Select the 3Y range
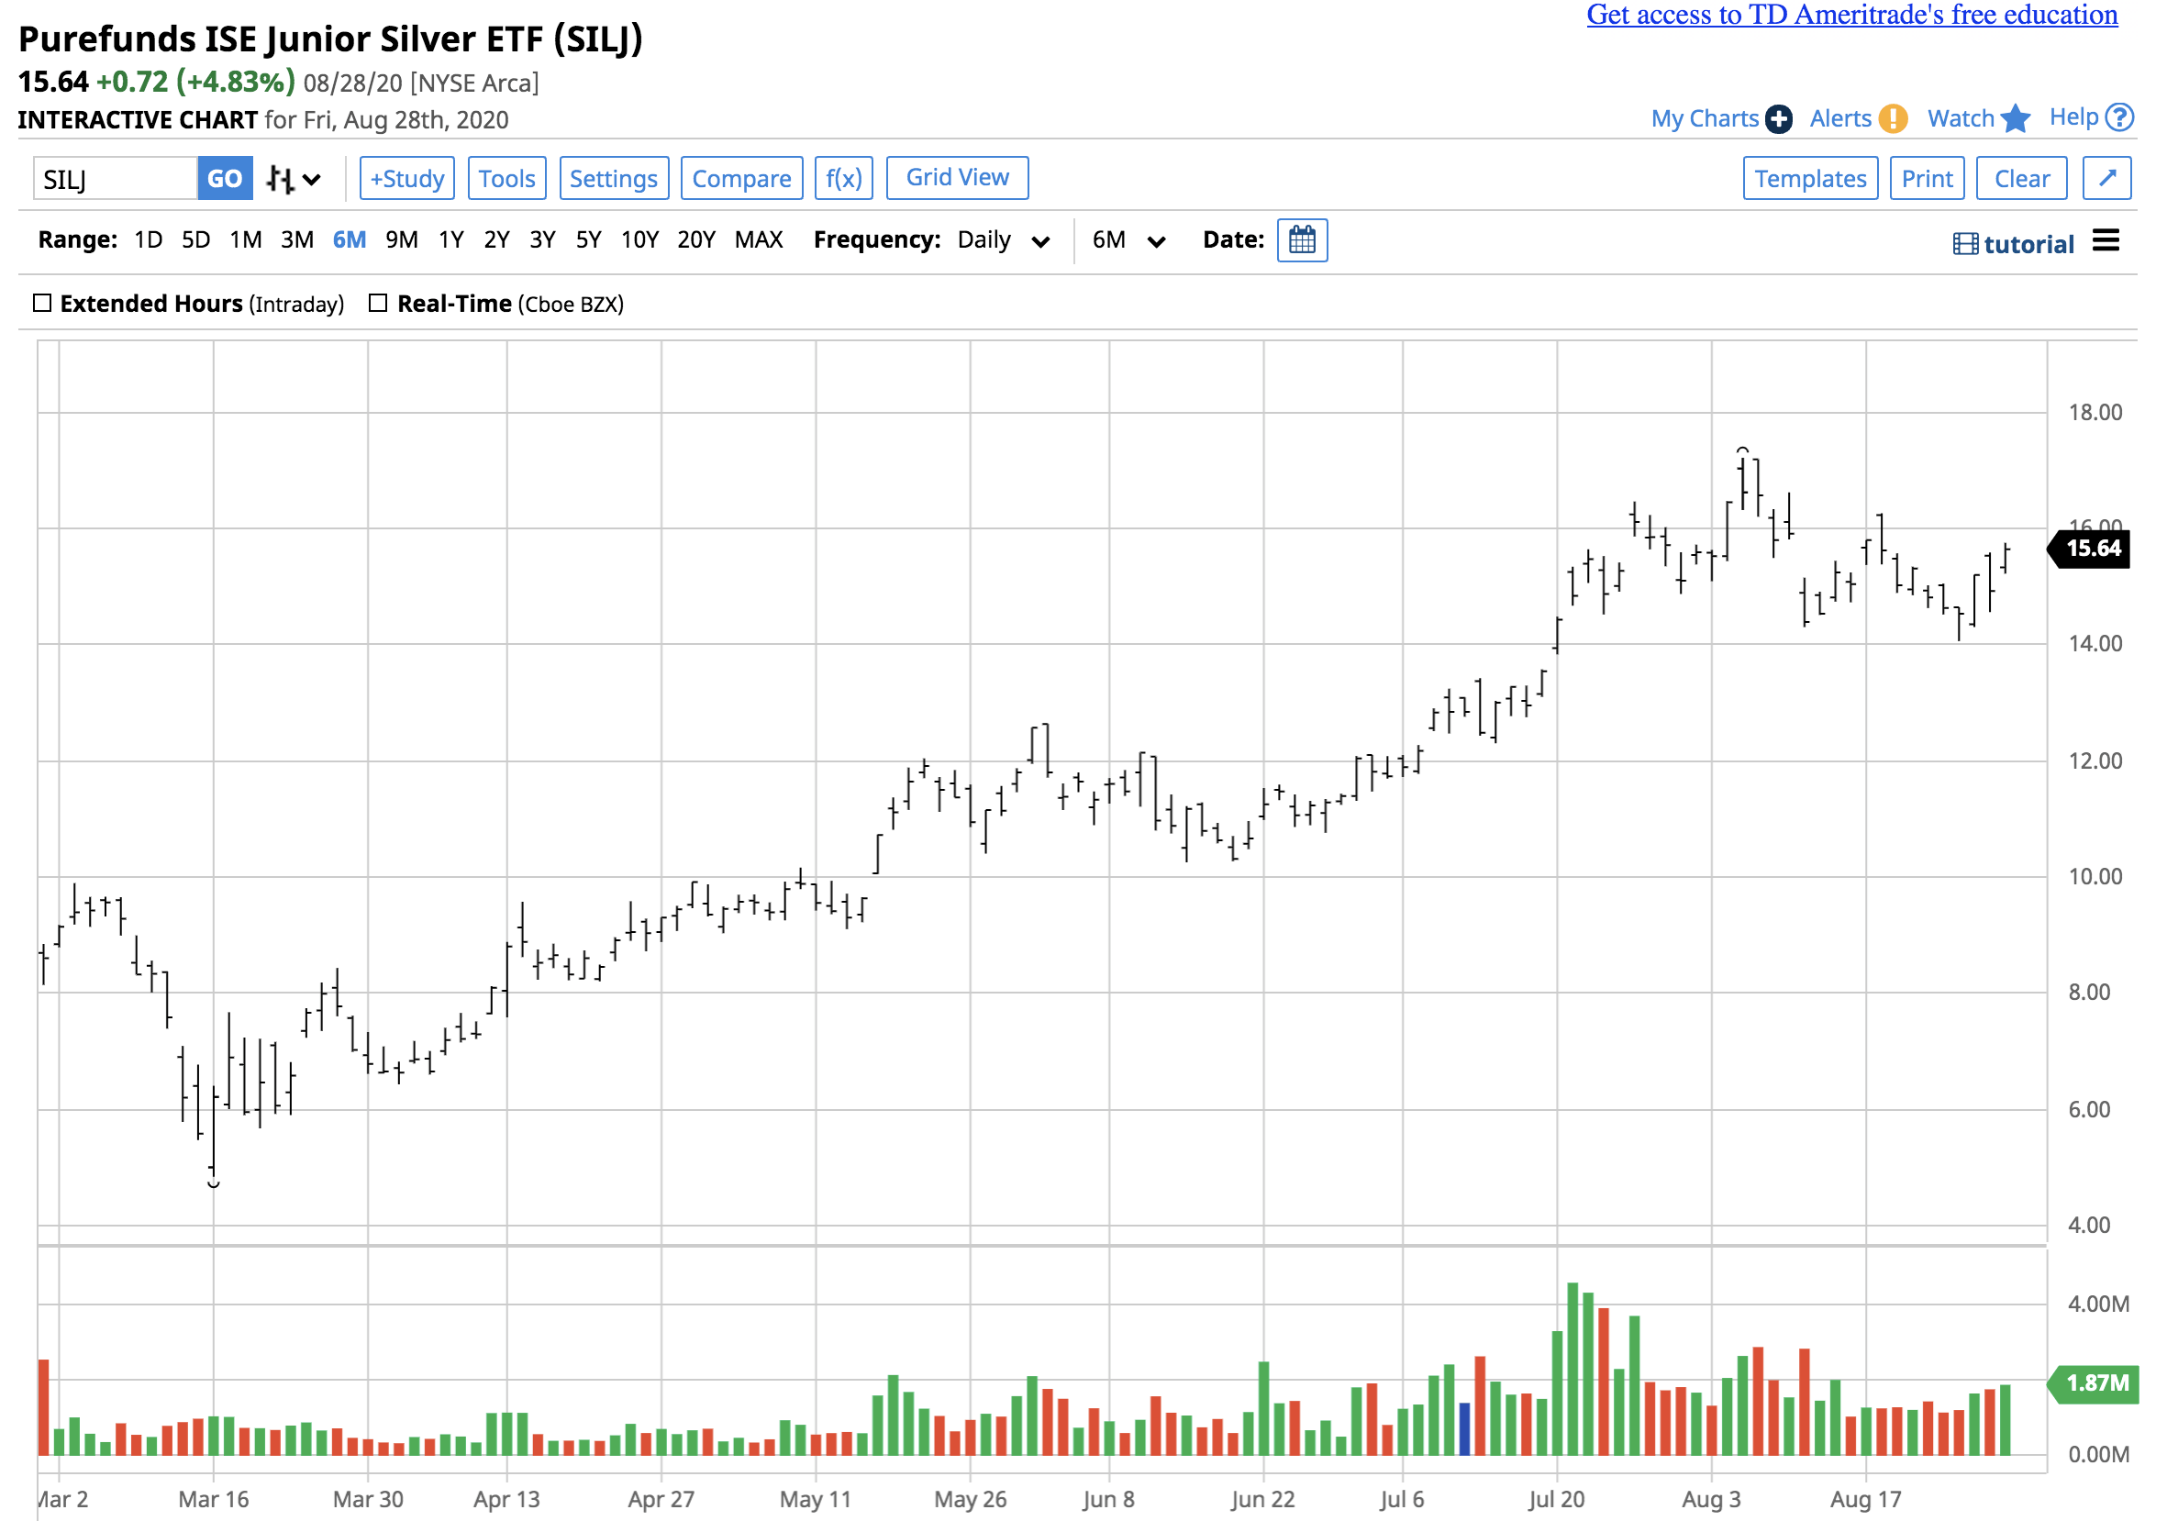 [x=541, y=239]
